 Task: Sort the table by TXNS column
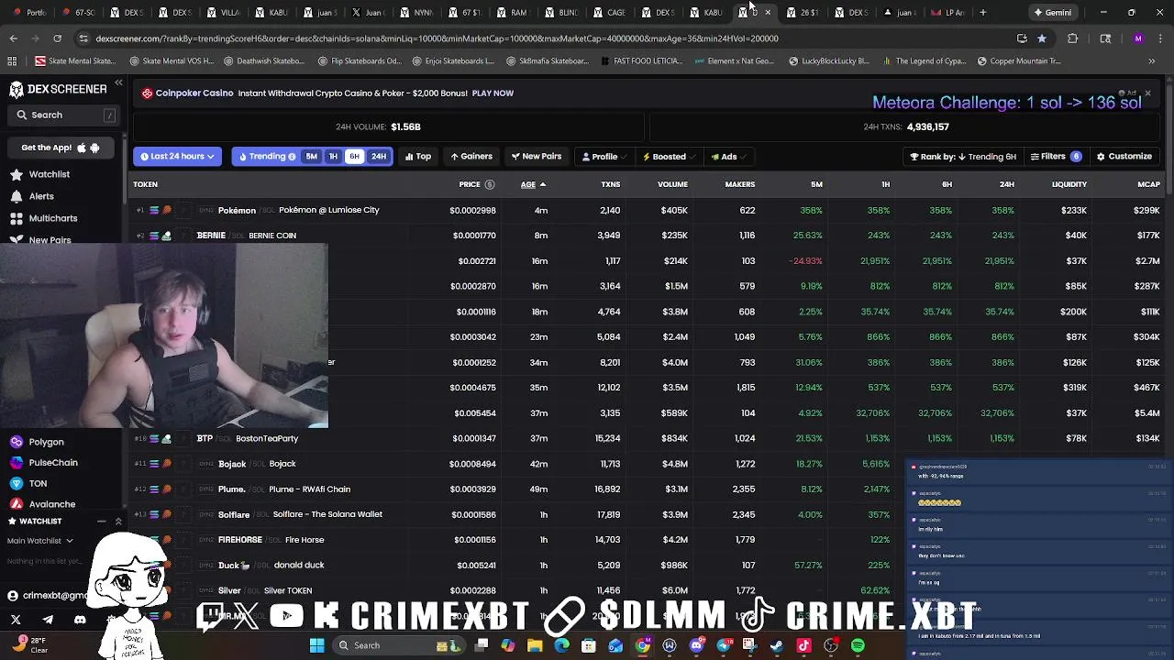[x=610, y=184]
